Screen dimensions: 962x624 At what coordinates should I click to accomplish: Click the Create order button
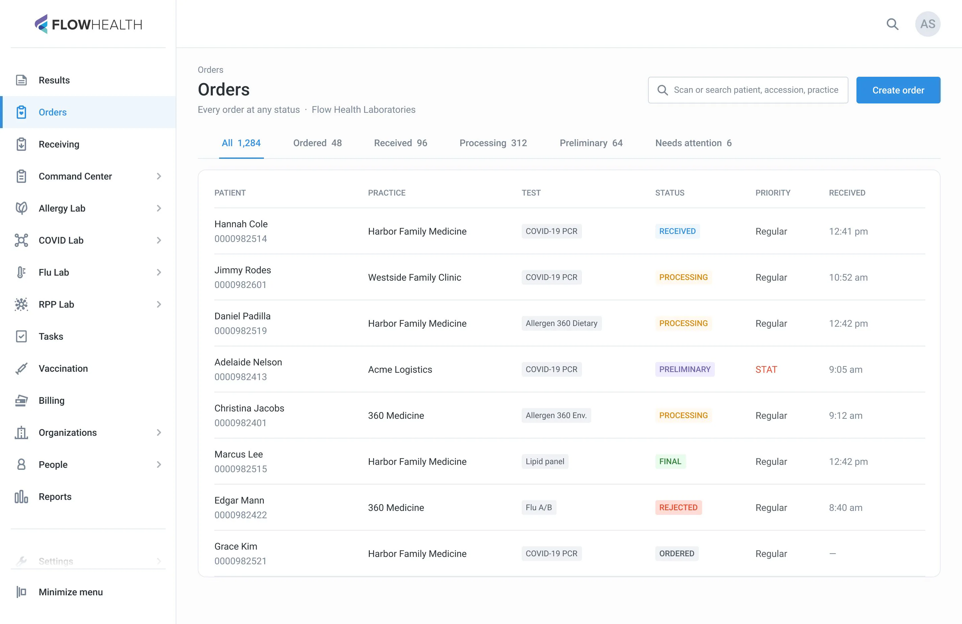tap(898, 90)
